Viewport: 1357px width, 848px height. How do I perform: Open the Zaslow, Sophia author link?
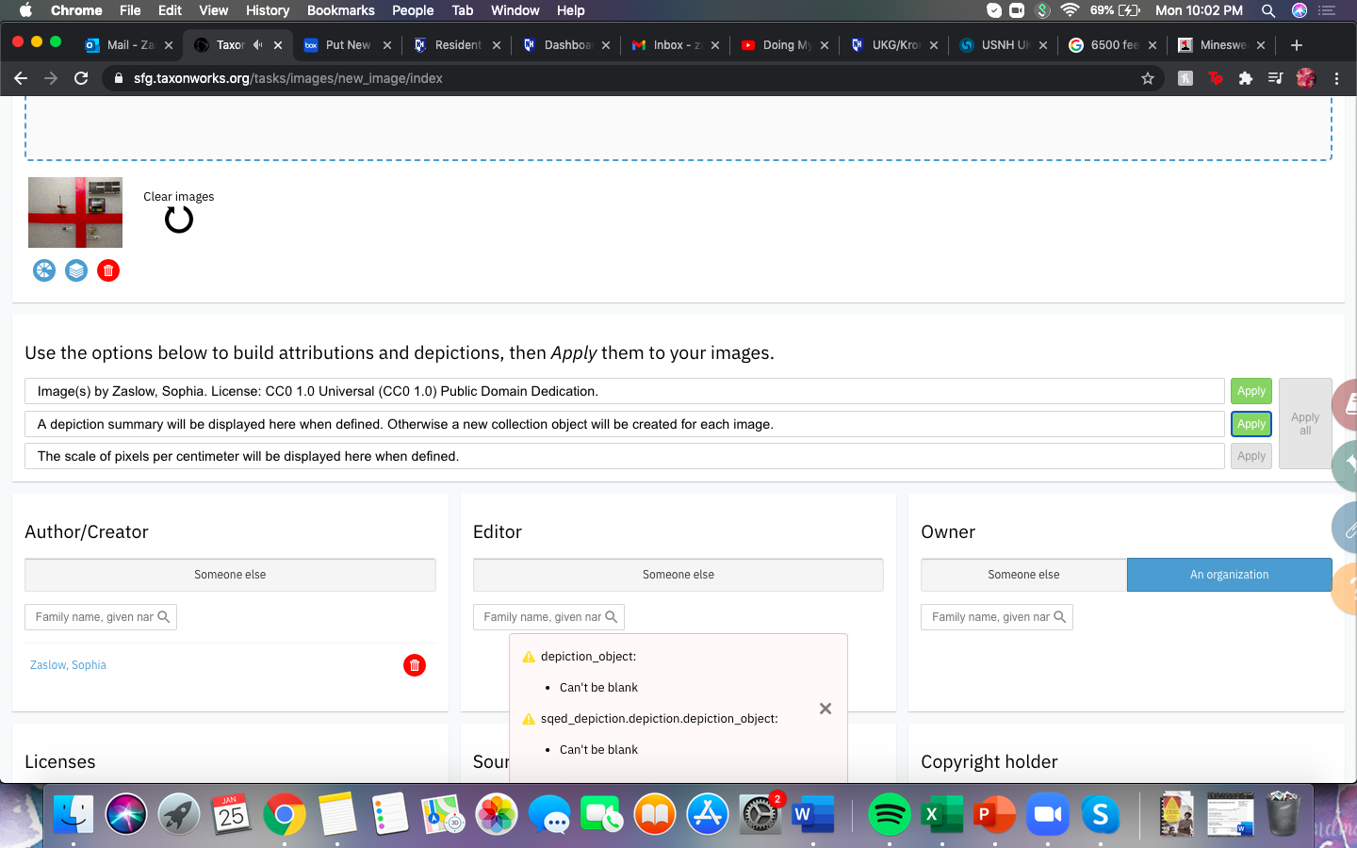[x=68, y=665]
